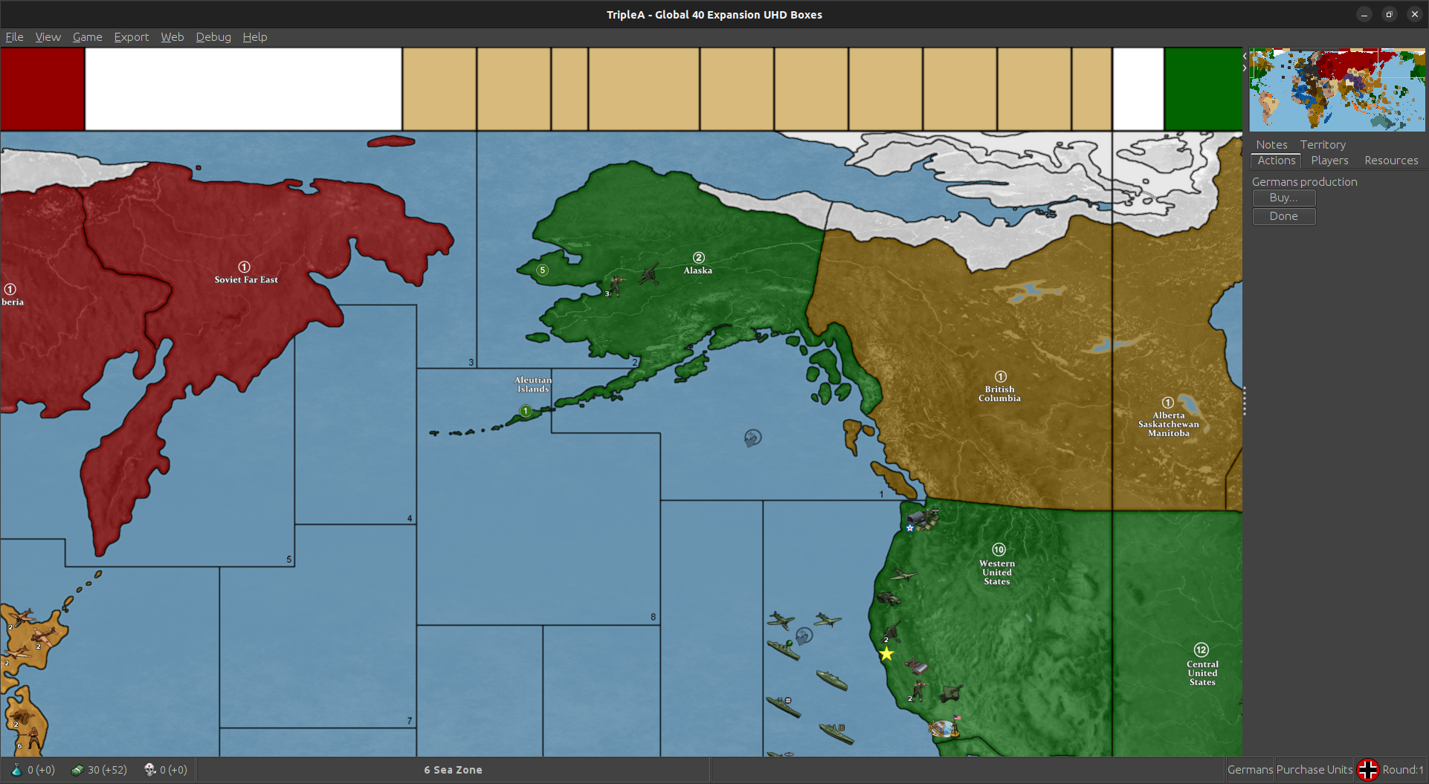Click the yellow capital star on Western US

pos(886,654)
